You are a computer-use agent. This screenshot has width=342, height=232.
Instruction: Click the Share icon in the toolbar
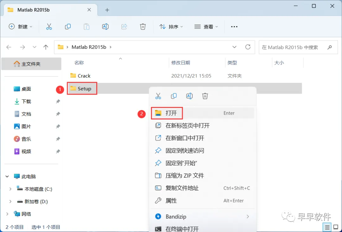[x=124, y=27]
